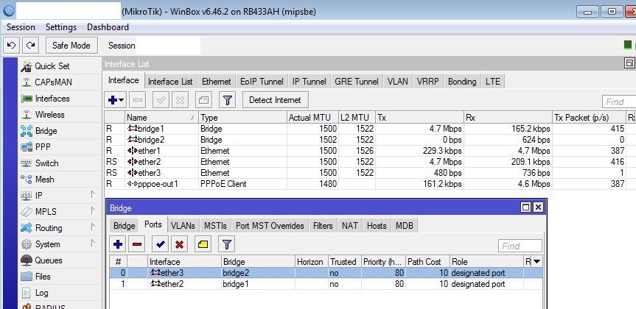Open the Dashboard menu

point(108,27)
